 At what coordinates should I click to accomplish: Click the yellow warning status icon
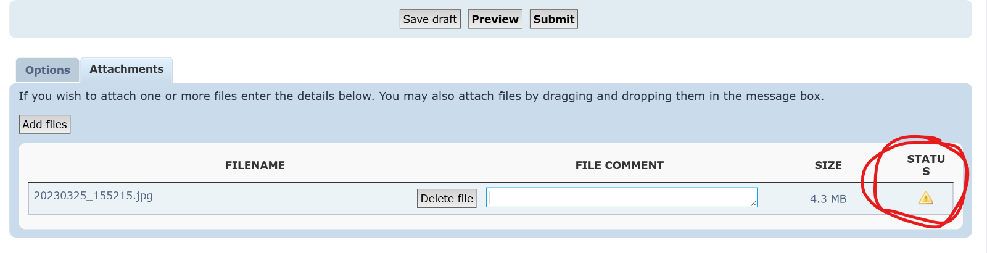[x=925, y=198]
